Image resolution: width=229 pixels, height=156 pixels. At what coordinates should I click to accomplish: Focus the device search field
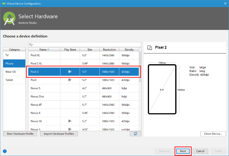click(85, 45)
